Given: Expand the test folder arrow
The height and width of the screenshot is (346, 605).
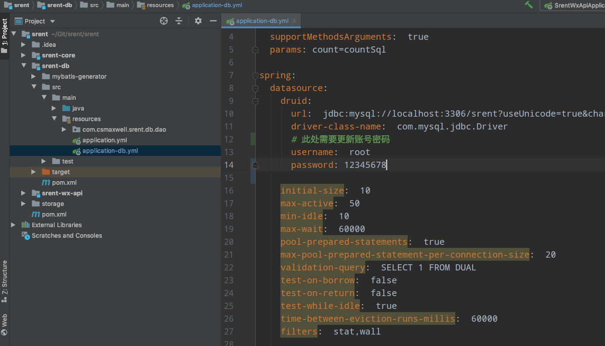Looking at the screenshot, I should pyautogui.click(x=44, y=161).
